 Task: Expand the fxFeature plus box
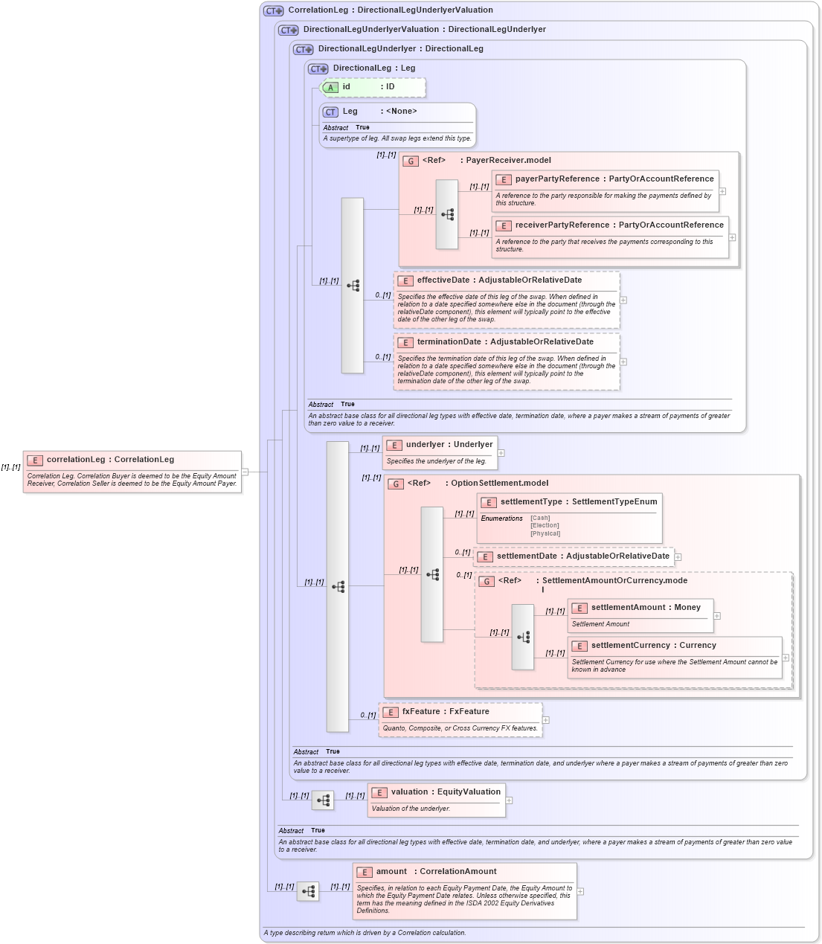pos(545,719)
